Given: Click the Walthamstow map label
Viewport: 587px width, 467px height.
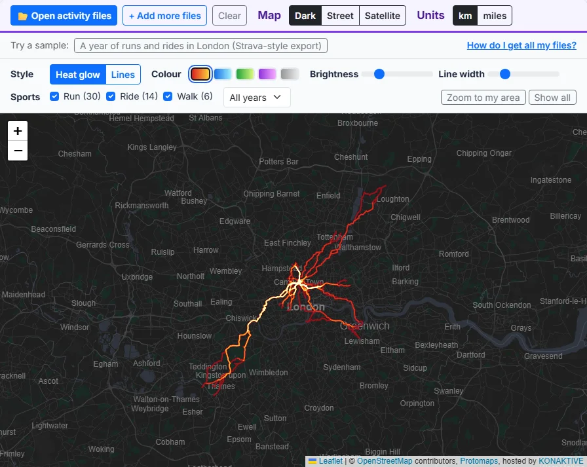Looking at the screenshot, I should click(x=358, y=248).
